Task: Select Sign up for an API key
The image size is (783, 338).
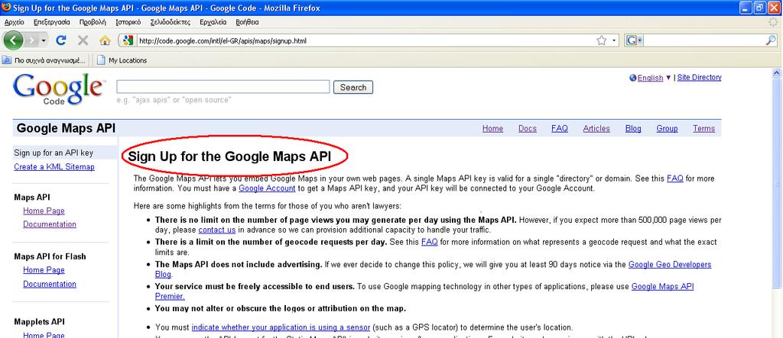Action: (x=54, y=153)
